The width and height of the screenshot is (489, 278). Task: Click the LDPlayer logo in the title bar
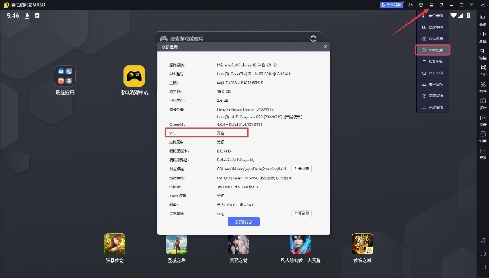(x=6, y=5)
